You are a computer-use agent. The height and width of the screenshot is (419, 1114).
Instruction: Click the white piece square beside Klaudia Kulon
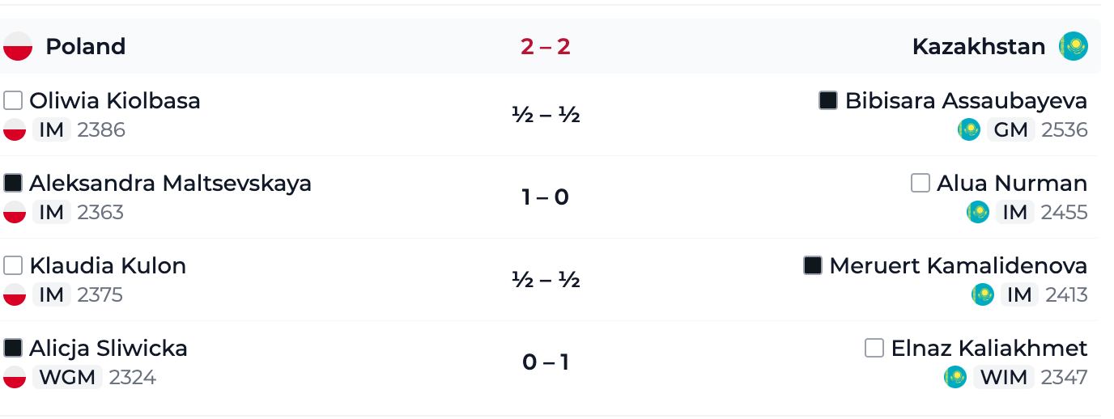click(13, 265)
